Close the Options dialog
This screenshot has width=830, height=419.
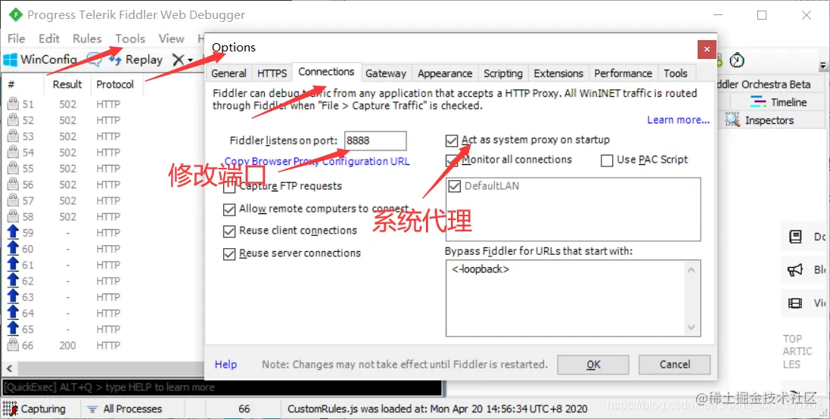[707, 49]
